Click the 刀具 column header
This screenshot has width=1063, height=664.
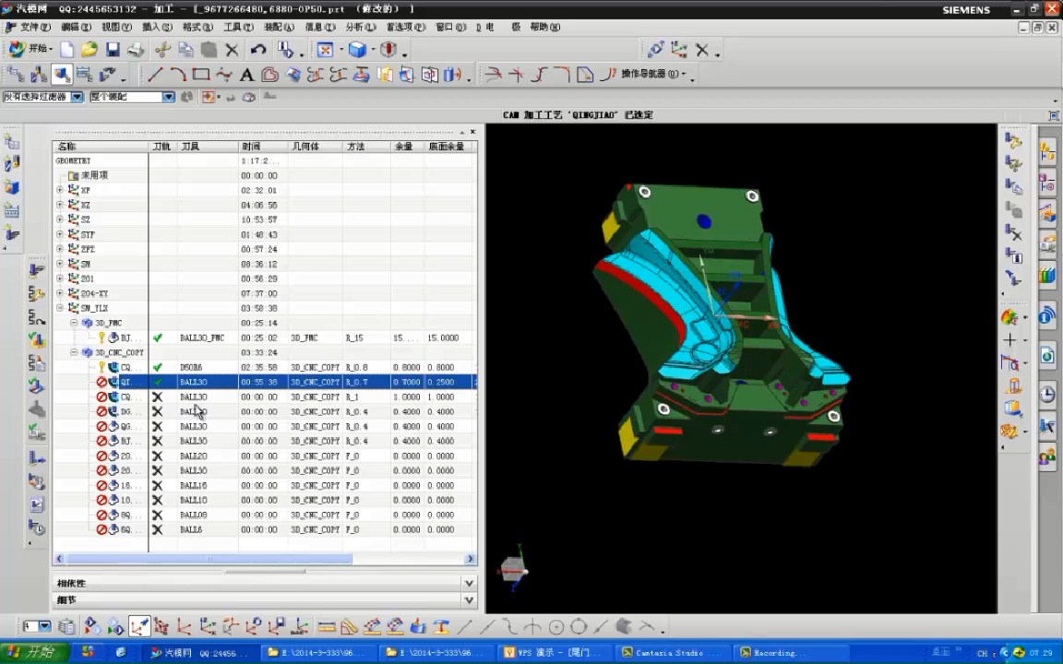tap(208, 147)
